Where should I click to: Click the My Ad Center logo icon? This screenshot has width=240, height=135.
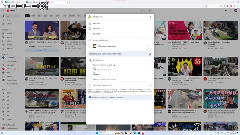click(90, 17)
